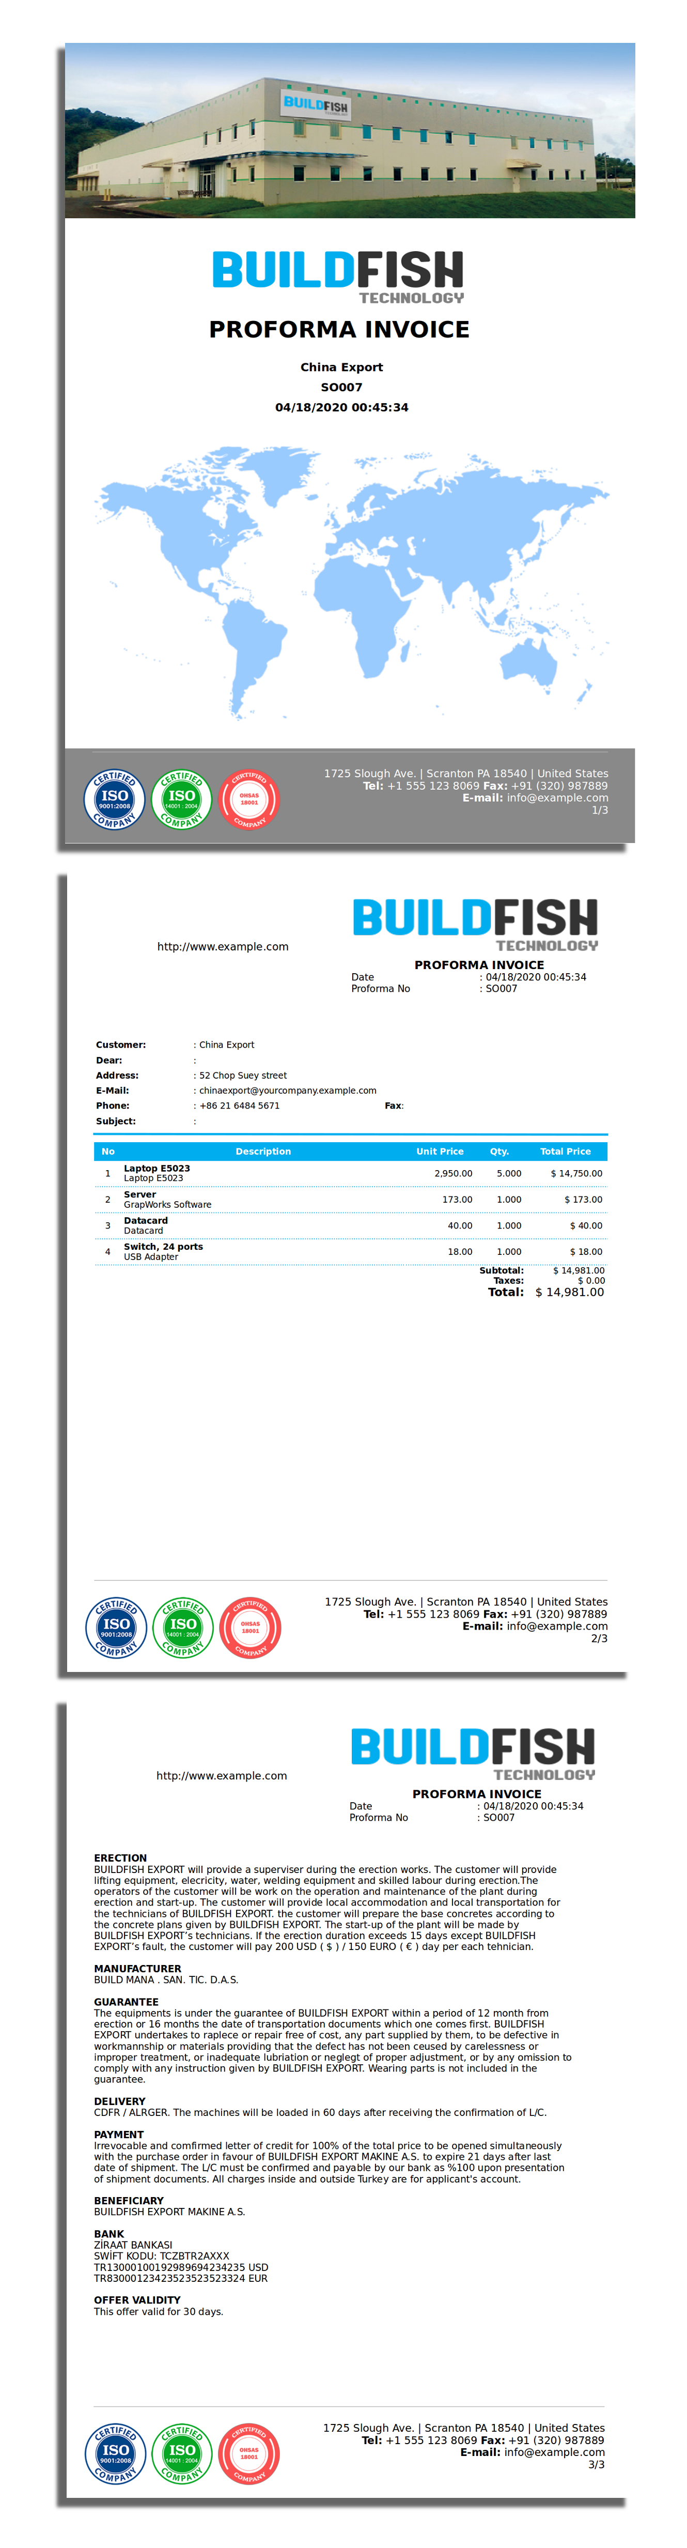Select the address "52 Chop Suey street"
Screen dimensions: 687x2548
click(x=243, y=1075)
